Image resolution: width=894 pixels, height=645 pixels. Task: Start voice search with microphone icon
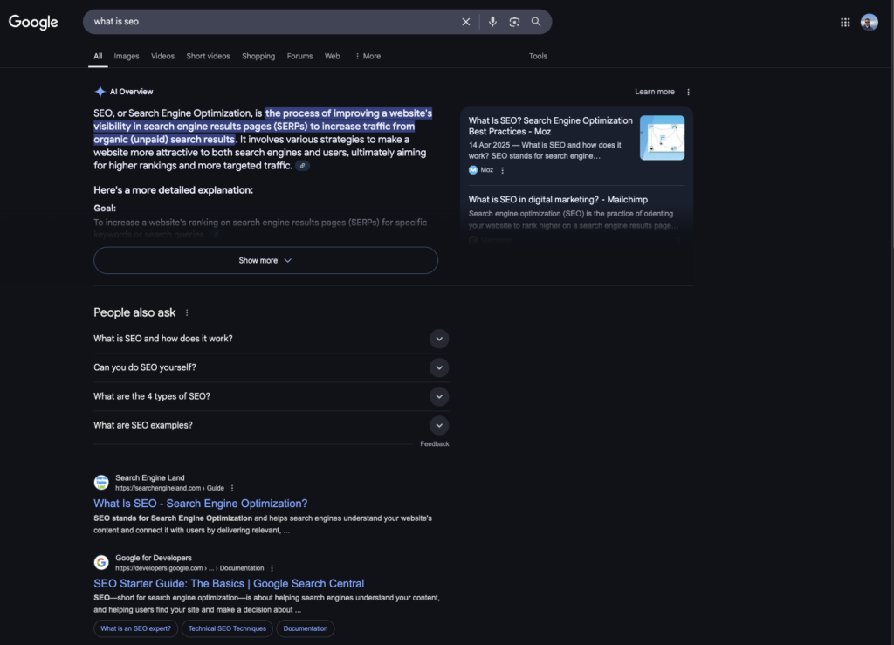tap(492, 22)
